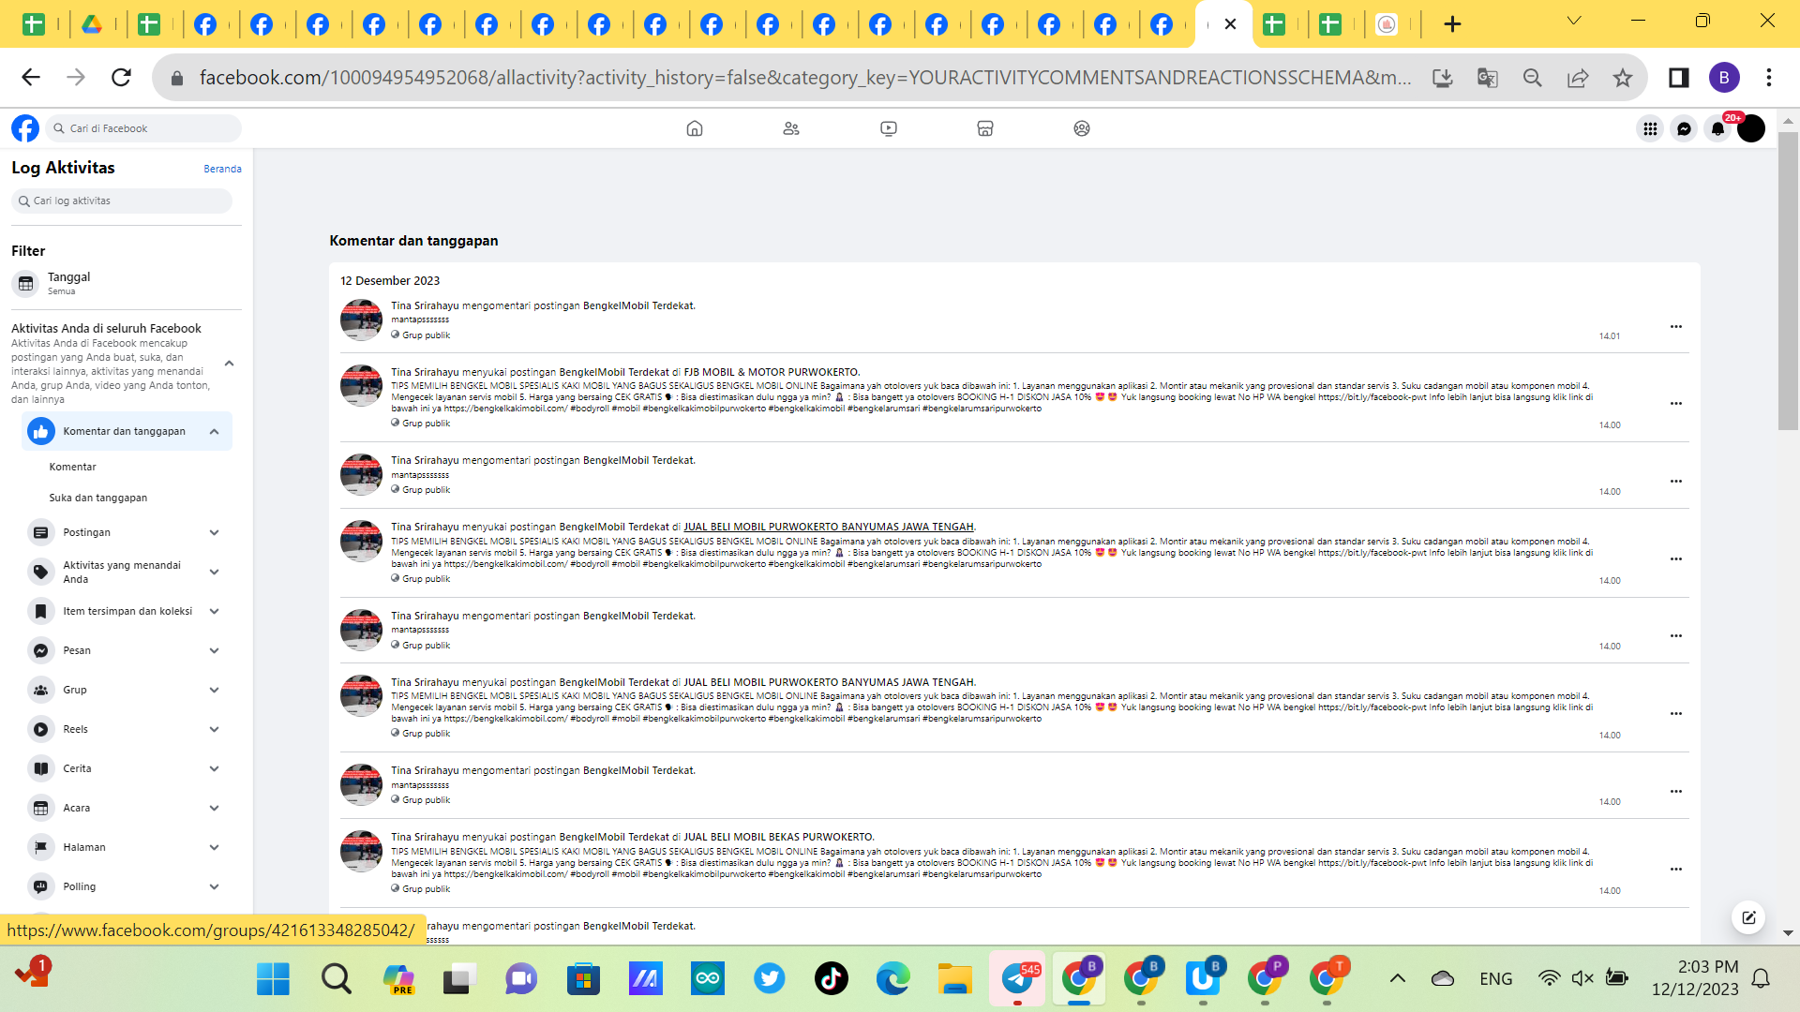
Task: Open the Facebook apps grid menu
Action: point(1650,128)
